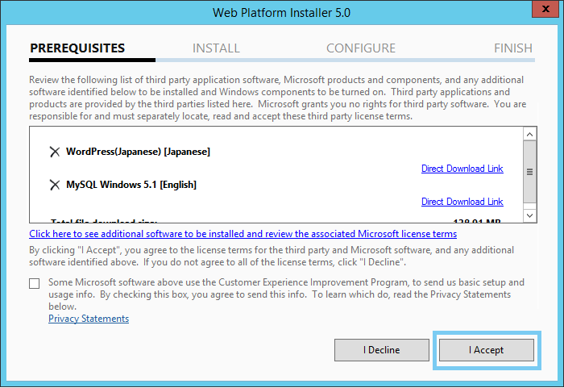Select the FINISH step tab

(x=513, y=48)
